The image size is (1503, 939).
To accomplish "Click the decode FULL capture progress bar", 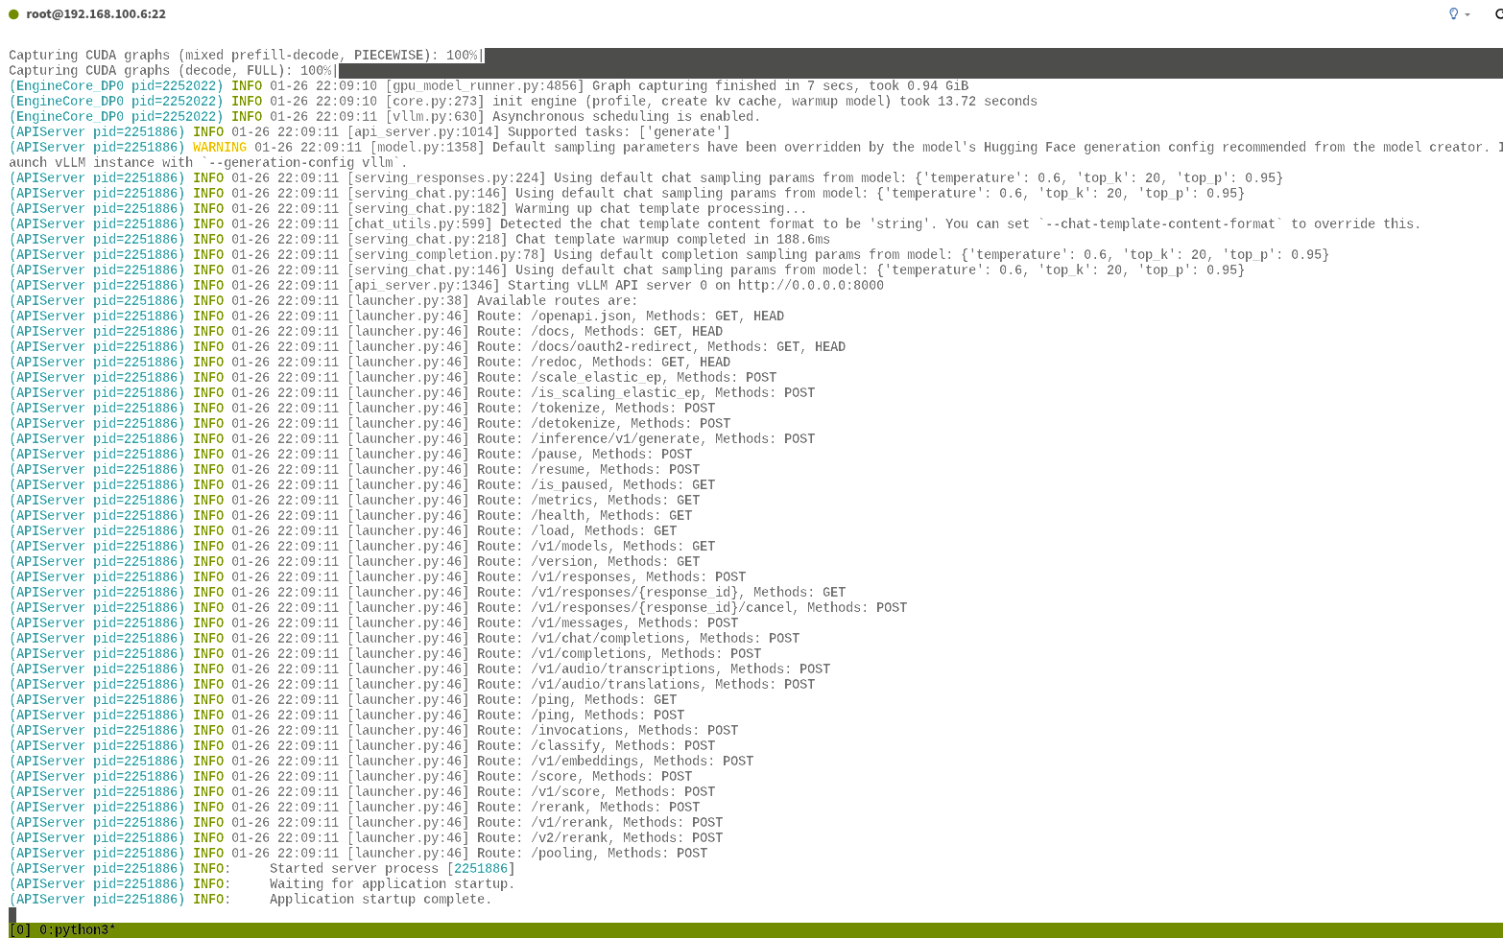I will tap(919, 71).
